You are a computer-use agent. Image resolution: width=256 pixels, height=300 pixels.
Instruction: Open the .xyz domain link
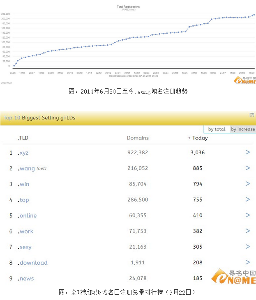(x=23, y=153)
